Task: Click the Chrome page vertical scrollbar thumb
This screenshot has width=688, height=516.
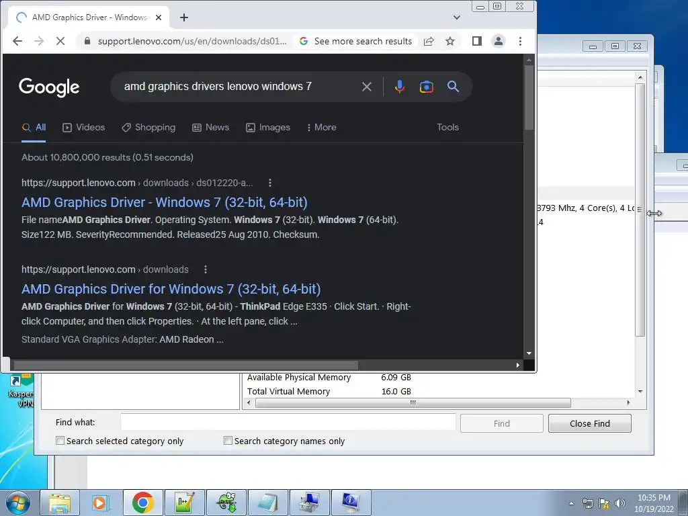Action: pos(529,97)
